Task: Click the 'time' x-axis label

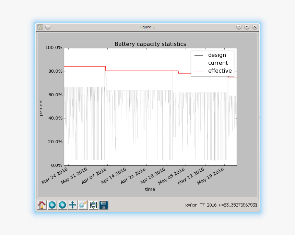Action: point(150,189)
